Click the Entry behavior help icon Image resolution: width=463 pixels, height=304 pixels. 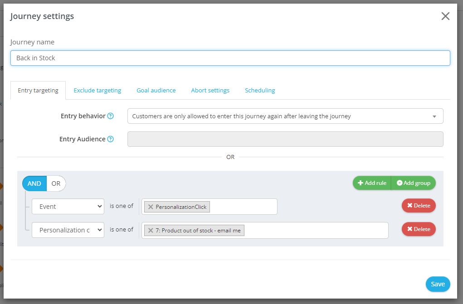click(x=111, y=116)
